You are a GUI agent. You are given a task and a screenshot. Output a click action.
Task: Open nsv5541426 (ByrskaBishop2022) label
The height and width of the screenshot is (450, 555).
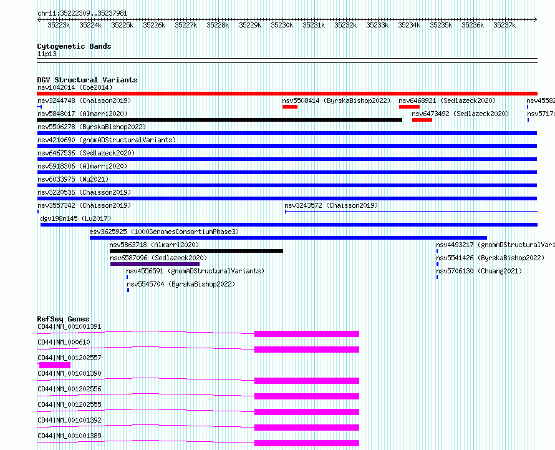point(490,258)
